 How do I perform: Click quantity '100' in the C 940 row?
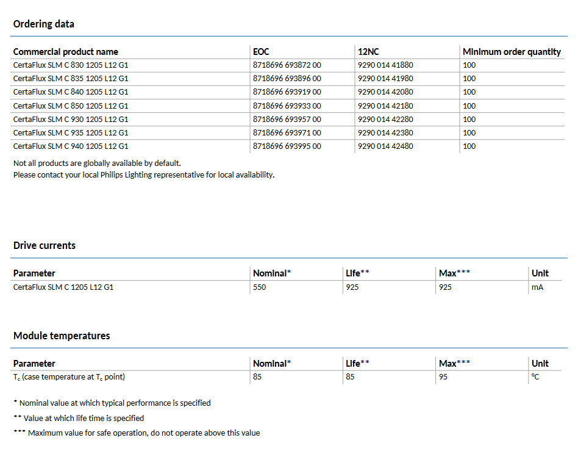[x=469, y=146]
